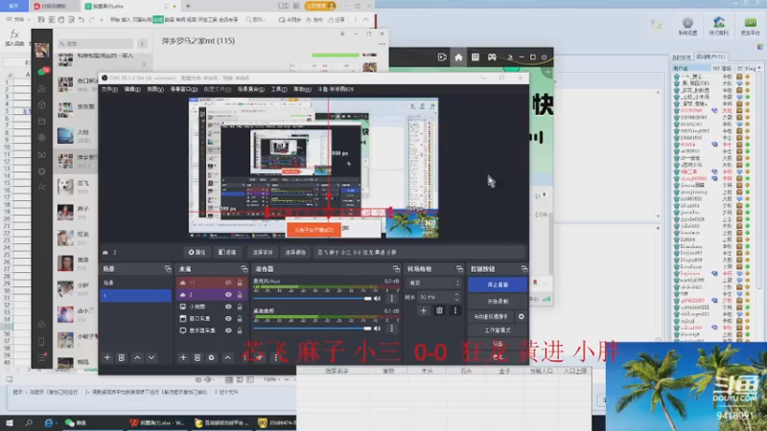Open desktop audio channel three-dot menu
767x431 pixels.
tap(392, 329)
